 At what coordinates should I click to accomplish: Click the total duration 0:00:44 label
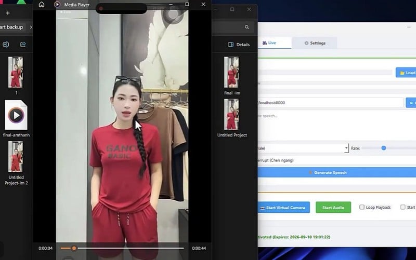(x=199, y=249)
